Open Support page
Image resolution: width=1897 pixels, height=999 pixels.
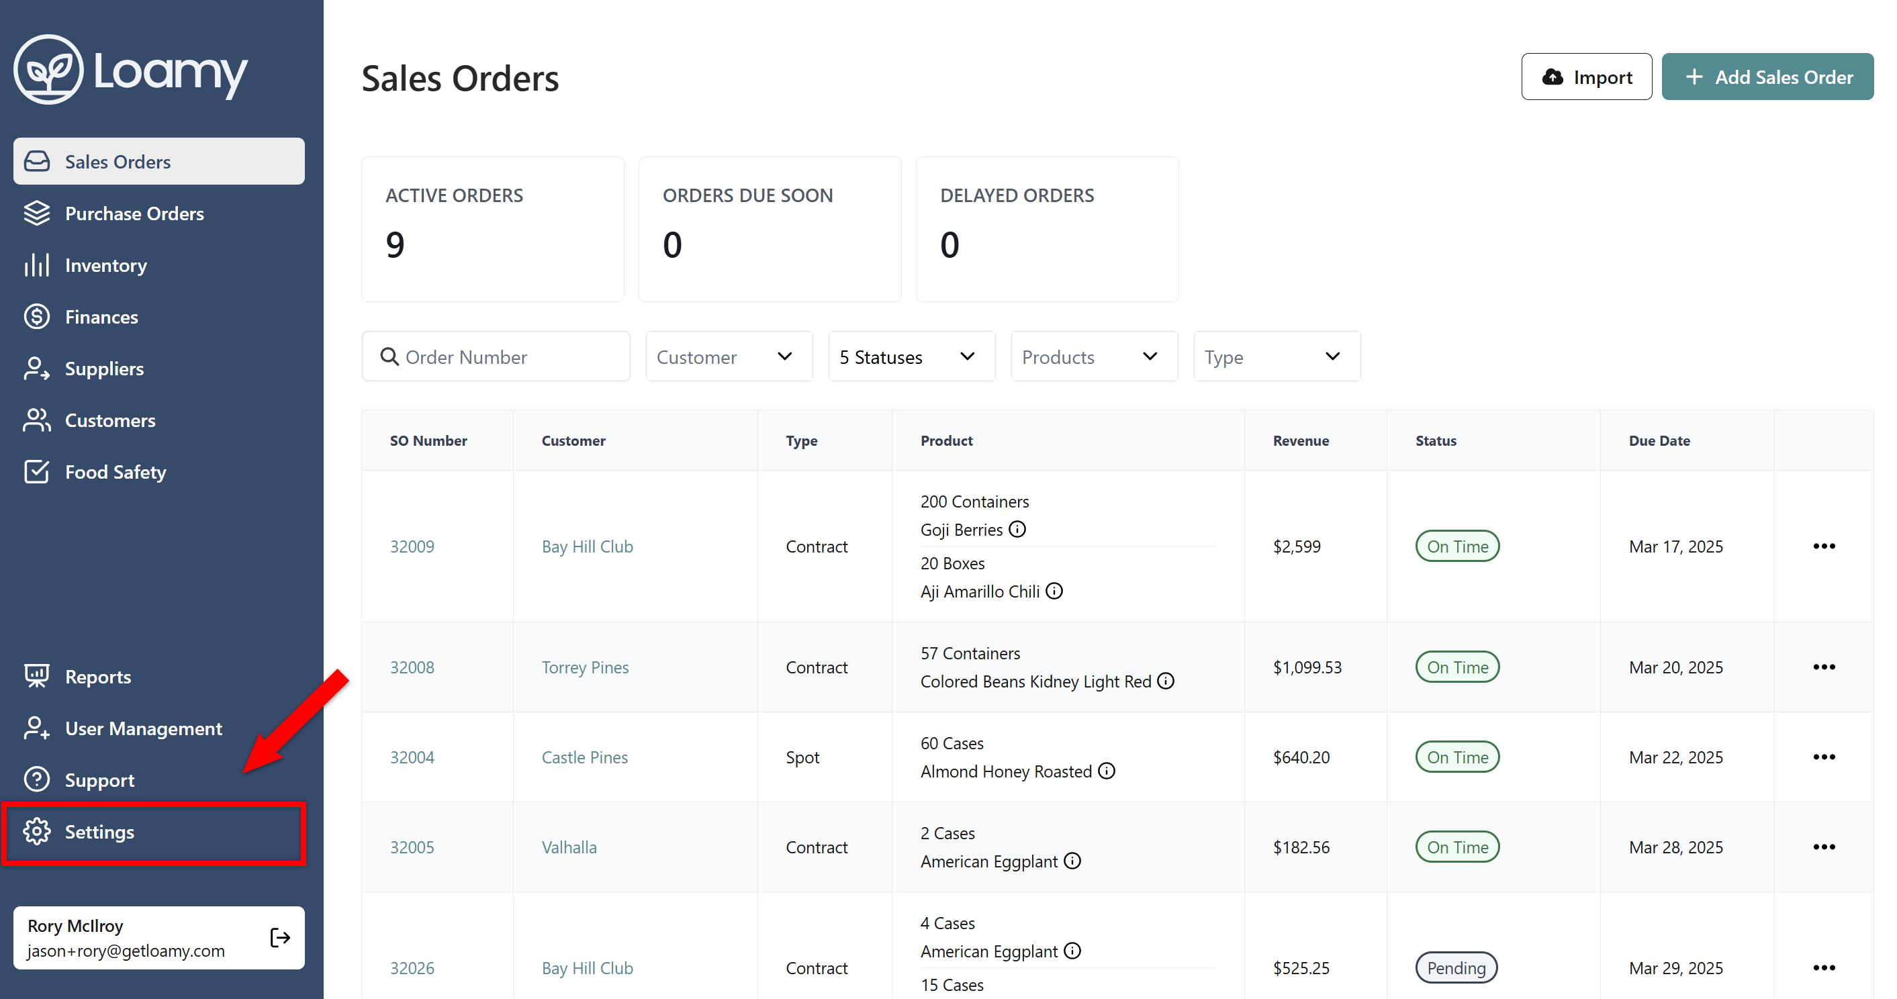tap(159, 779)
